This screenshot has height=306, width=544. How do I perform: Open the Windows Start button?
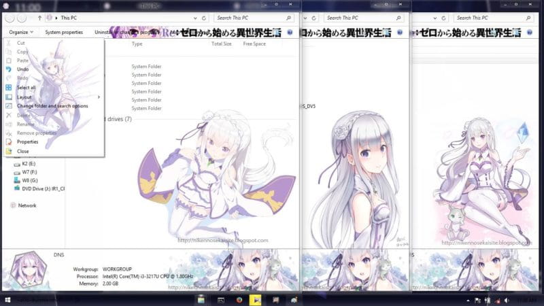coord(7,300)
